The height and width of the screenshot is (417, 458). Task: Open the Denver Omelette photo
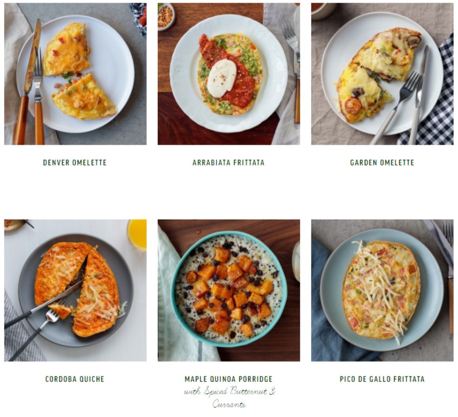(75, 74)
